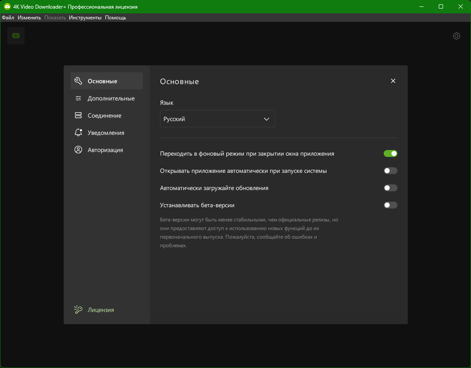Viewport: 471px width, 368px height.
Task: Click the sliders icon beside Дополнительные
Action: (x=78, y=98)
